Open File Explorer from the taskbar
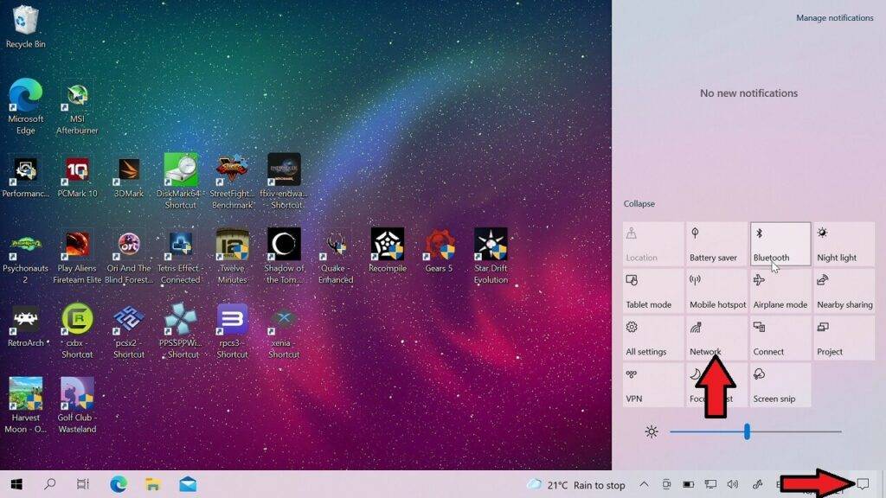The height and width of the screenshot is (498, 886). coord(152,484)
